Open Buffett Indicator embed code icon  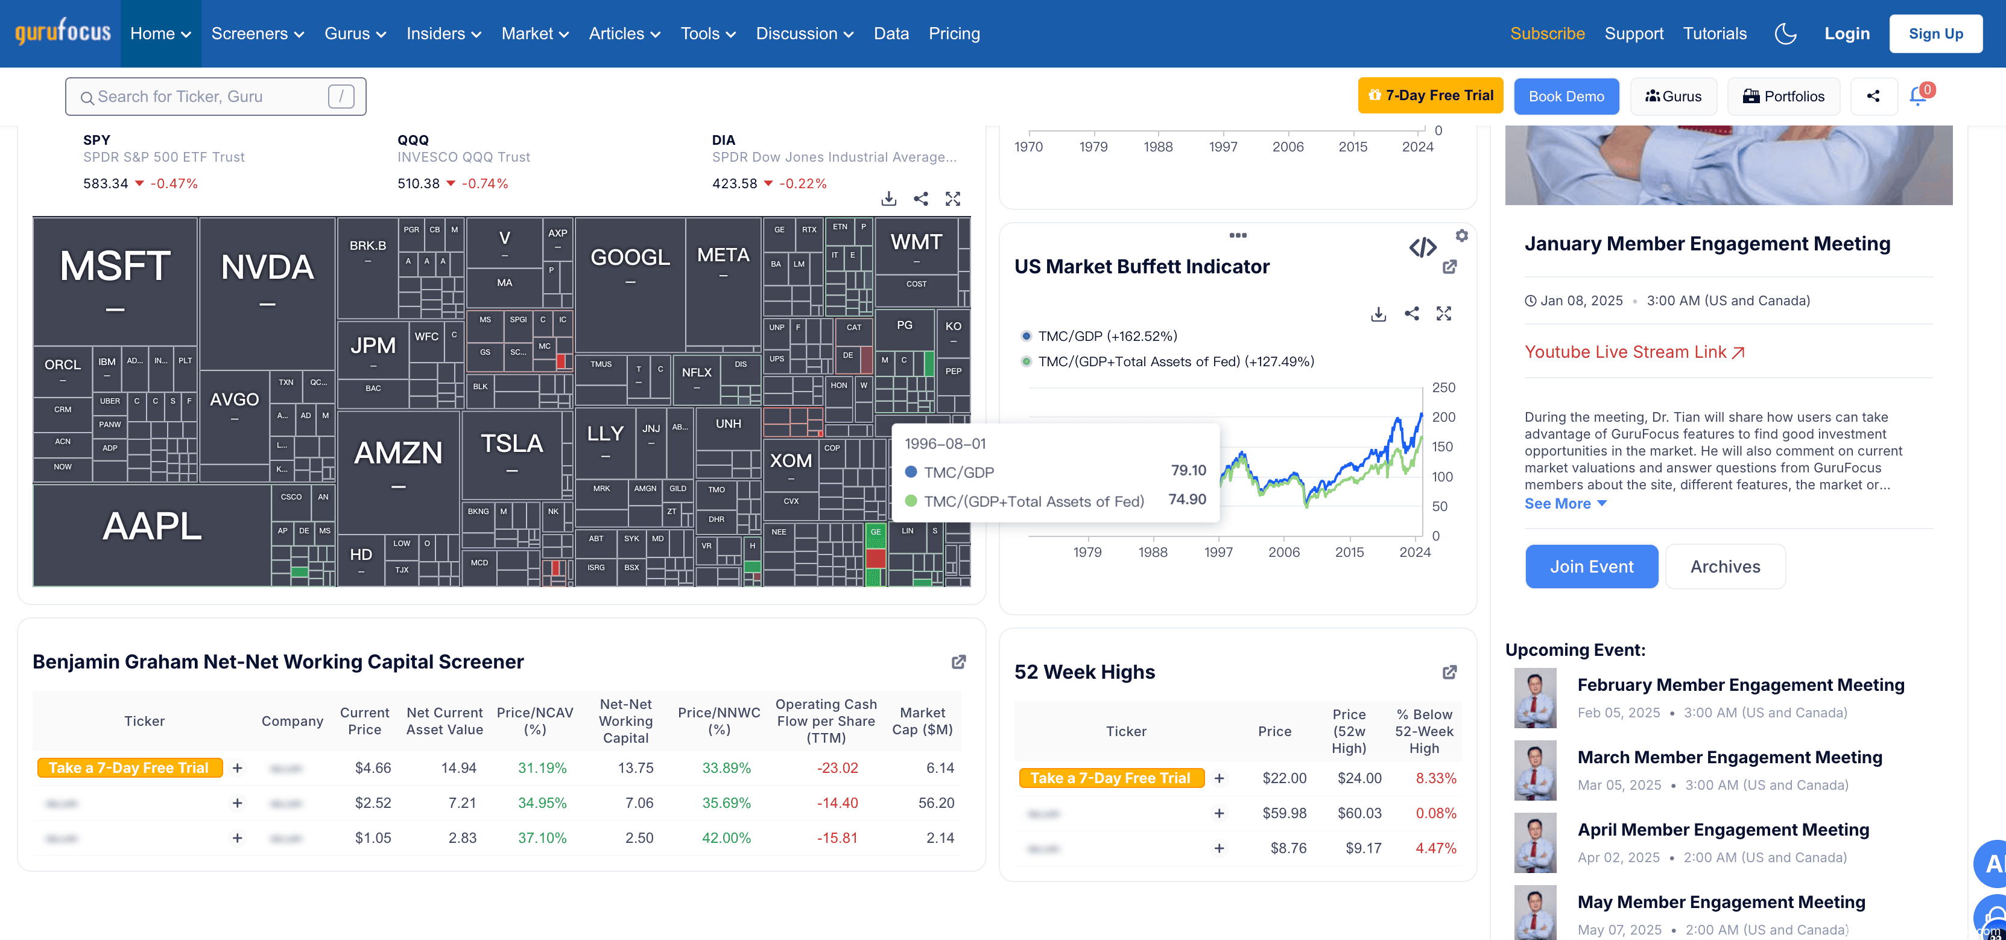pos(1422,247)
